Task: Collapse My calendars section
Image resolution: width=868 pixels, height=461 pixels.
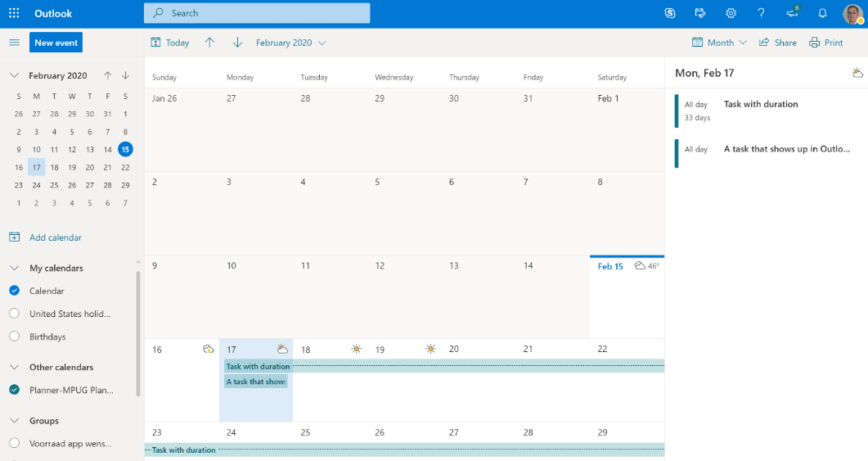Action: pyautogui.click(x=15, y=269)
